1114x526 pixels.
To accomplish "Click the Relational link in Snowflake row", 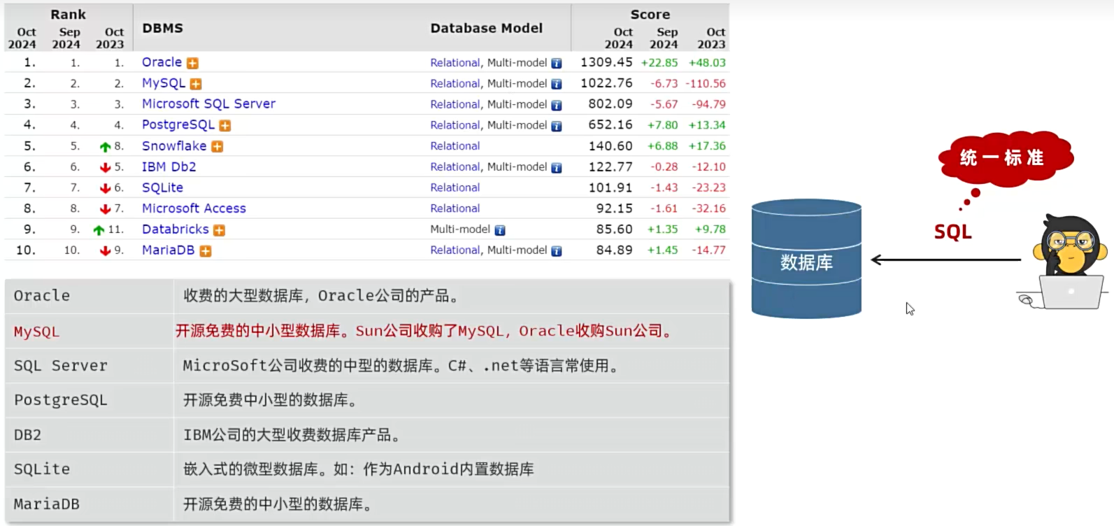I will (x=455, y=146).
